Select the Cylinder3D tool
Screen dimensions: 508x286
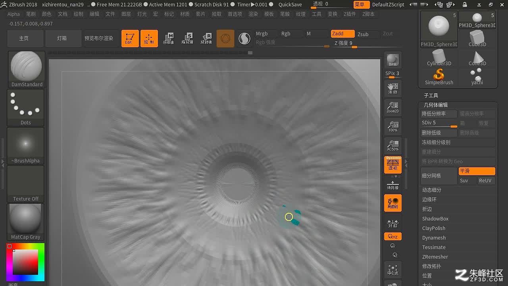pyautogui.click(x=439, y=58)
